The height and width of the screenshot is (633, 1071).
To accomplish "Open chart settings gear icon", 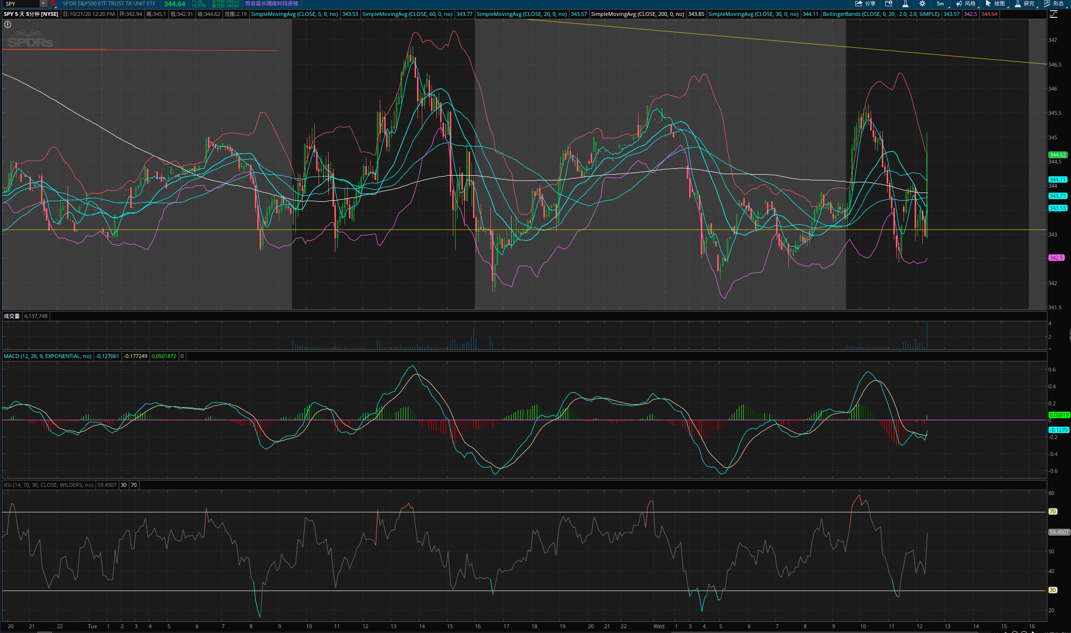I will coord(922,3).
